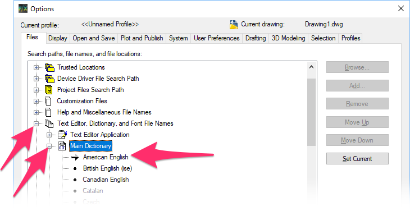Expand the Help and Miscellaneous File Names node
This screenshot has width=410, height=211.
pos(36,112)
